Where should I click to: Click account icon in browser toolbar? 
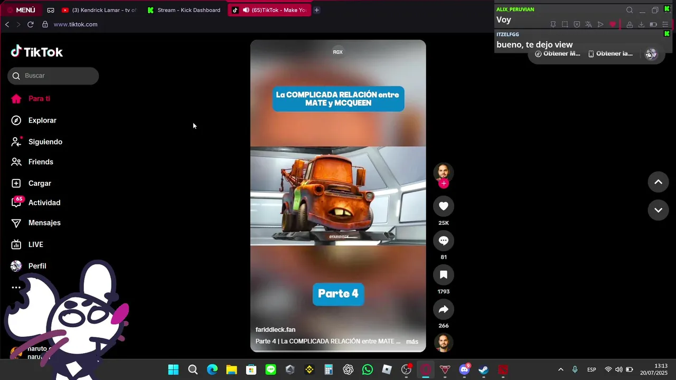(x=630, y=24)
